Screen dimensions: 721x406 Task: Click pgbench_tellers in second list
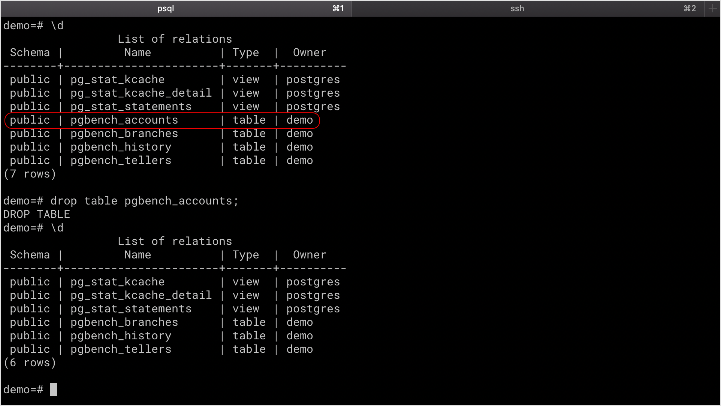[121, 349]
